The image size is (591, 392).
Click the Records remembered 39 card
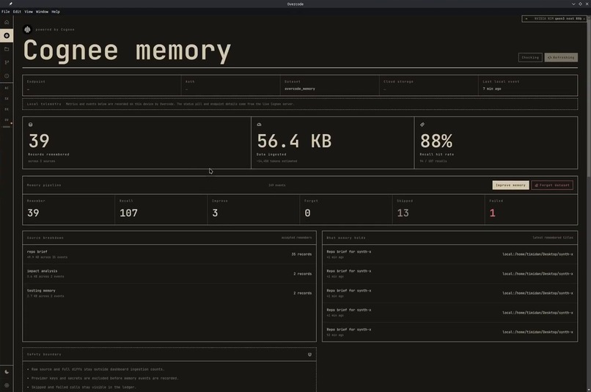point(137,143)
